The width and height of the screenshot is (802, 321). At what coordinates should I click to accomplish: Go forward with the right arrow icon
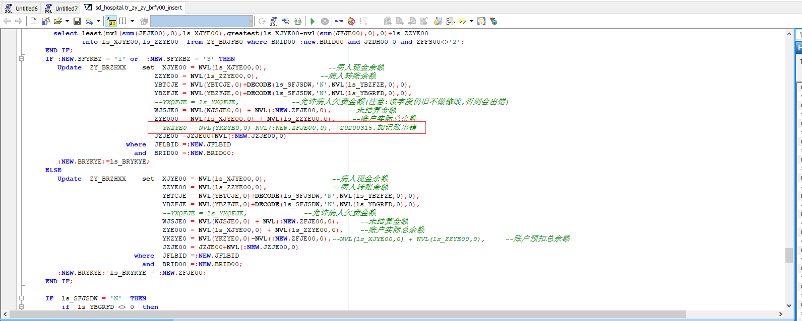[x=19, y=21]
